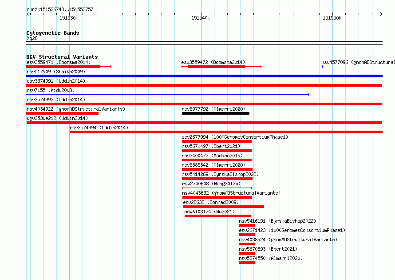
Task: Open the nsv3400472 (Audano2019) label
Action: point(212,156)
